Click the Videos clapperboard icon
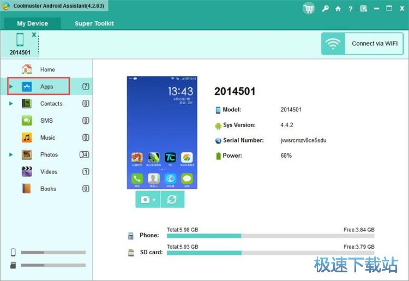Viewport: 409px width, 281px height. (27, 172)
